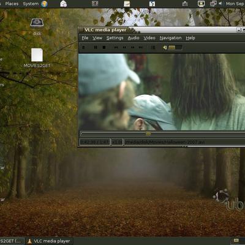Screen dimensions: 245x245
Task: Open the disk drive desktop icon
Action: (37, 26)
